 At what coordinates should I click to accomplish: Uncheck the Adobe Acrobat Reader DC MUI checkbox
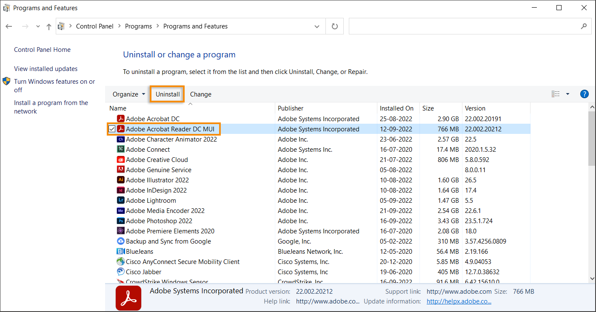click(113, 129)
